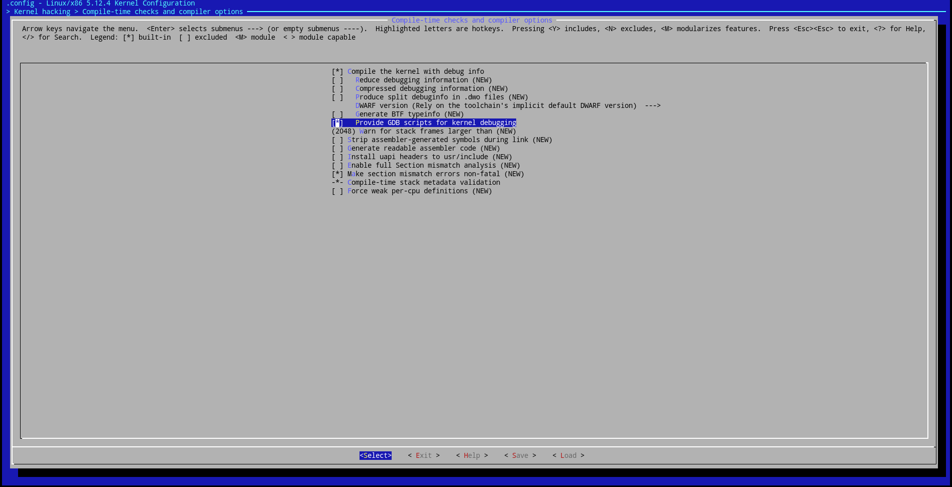This screenshot has width=952, height=487.
Task: Open Help for the highlighted option
Action: [472, 455]
